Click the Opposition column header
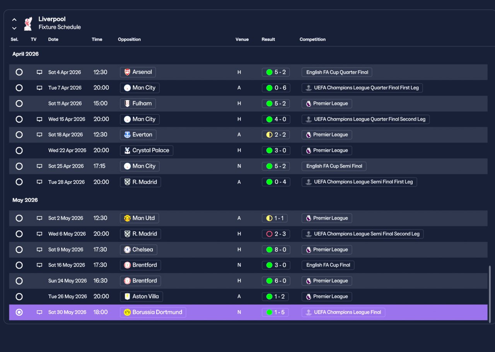The image size is (495, 352). tap(129, 39)
